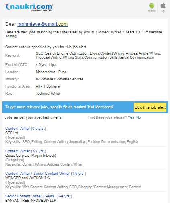Viewport: 170px width, 203px height.
Task: Click the CES Ltd. company name
Action: 12,133
